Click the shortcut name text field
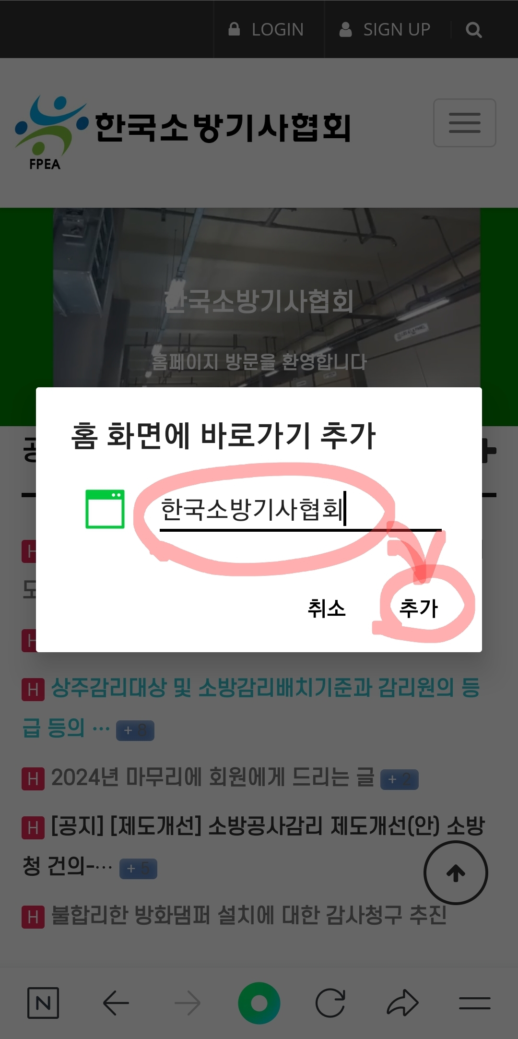The image size is (518, 1039). [300, 511]
